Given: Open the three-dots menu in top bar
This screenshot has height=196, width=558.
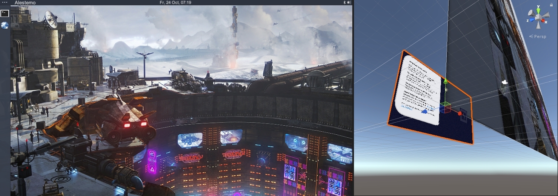Looking at the screenshot, I should (5, 2).
